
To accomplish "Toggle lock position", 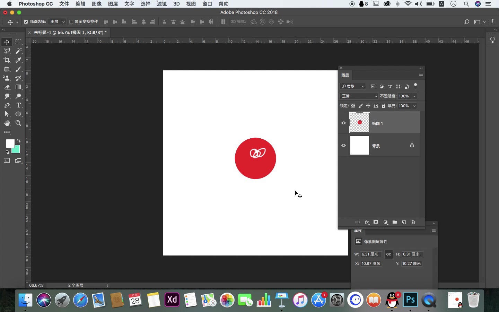I will pyautogui.click(x=368, y=106).
